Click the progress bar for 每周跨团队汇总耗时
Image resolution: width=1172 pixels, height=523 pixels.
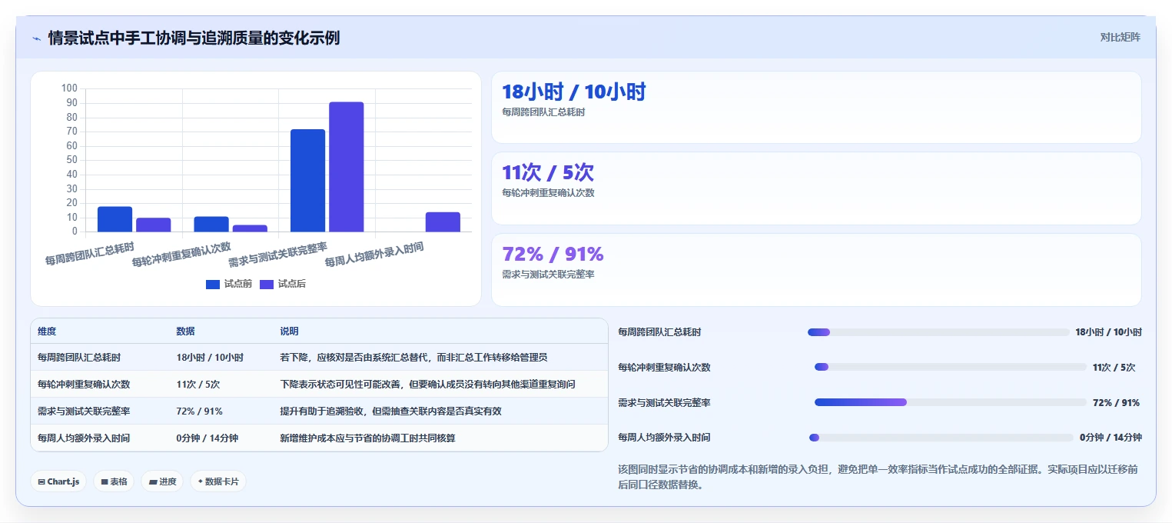pos(938,332)
